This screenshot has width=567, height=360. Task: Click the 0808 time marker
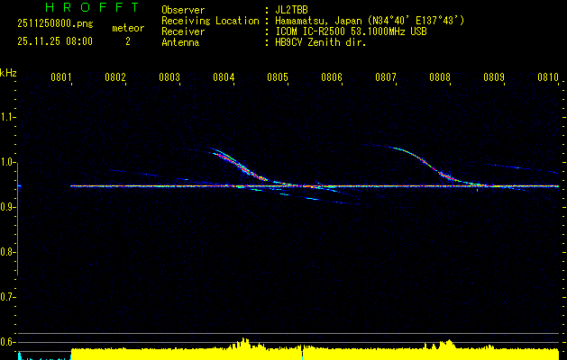pos(440,78)
